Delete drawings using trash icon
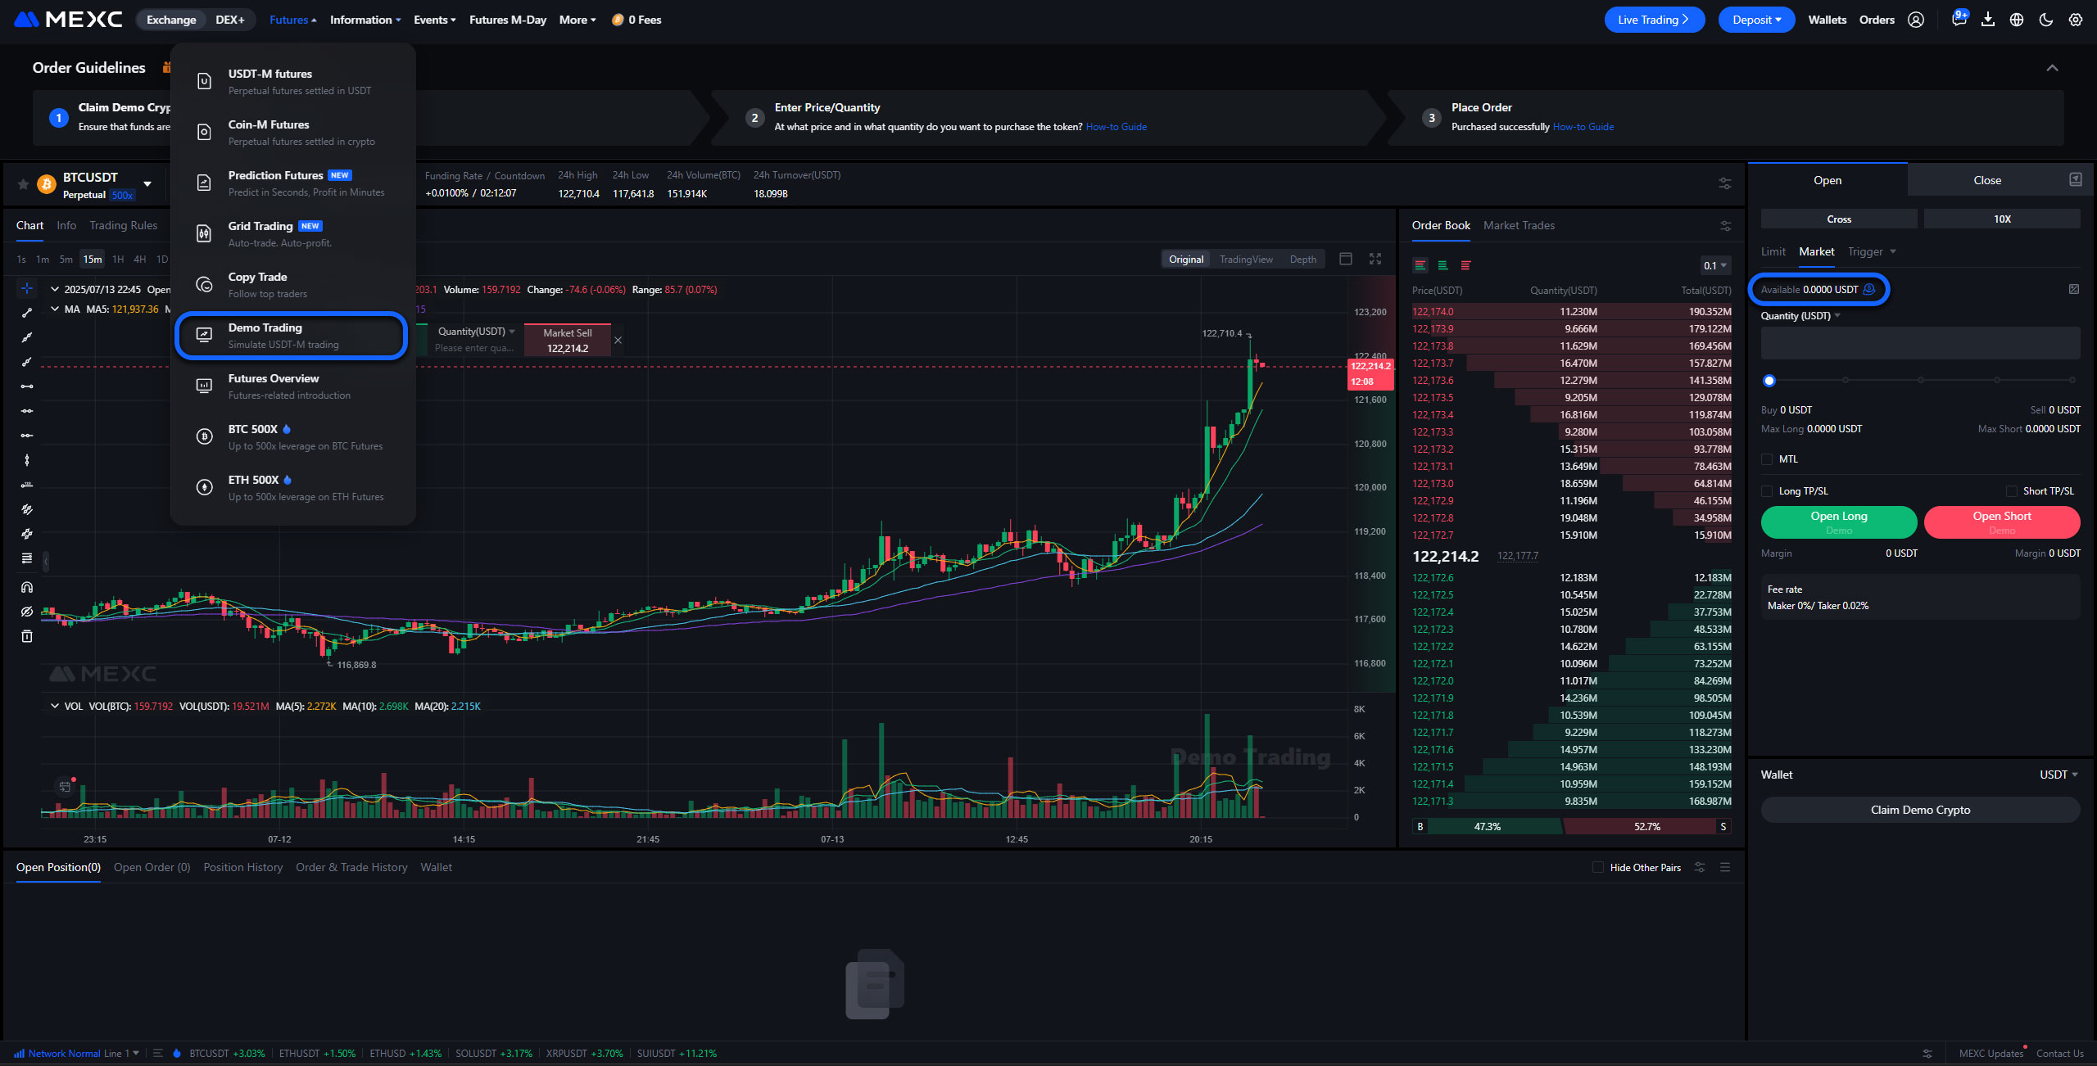The width and height of the screenshot is (2097, 1066). (x=27, y=636)
